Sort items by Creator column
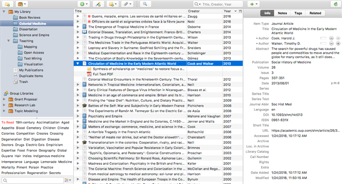This screenshot has height=184, width=342. (205, 11)
